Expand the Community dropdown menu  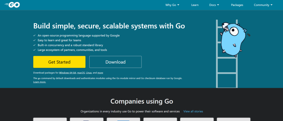(x=263, y=5)
